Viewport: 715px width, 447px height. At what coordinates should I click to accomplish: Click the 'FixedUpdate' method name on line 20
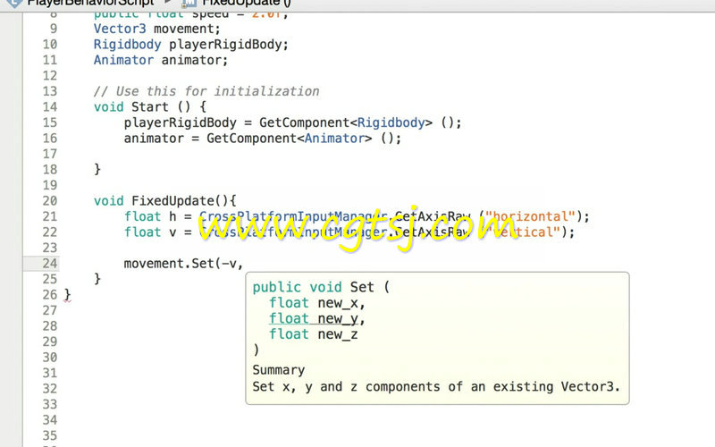pos(172,200)
